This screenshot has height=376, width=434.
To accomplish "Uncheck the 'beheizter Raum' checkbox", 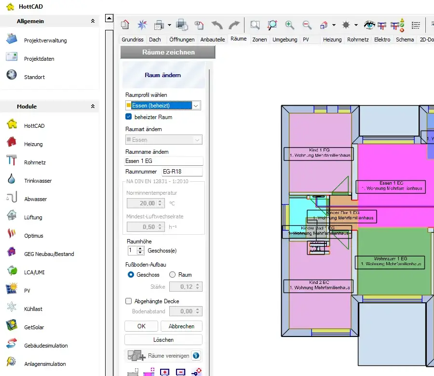I will tap(129, 117).
